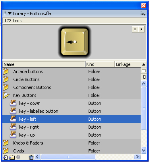This screenshot has height=162, width=149.
Task: Select the Ovals folder label
Action: click(19, 151)
